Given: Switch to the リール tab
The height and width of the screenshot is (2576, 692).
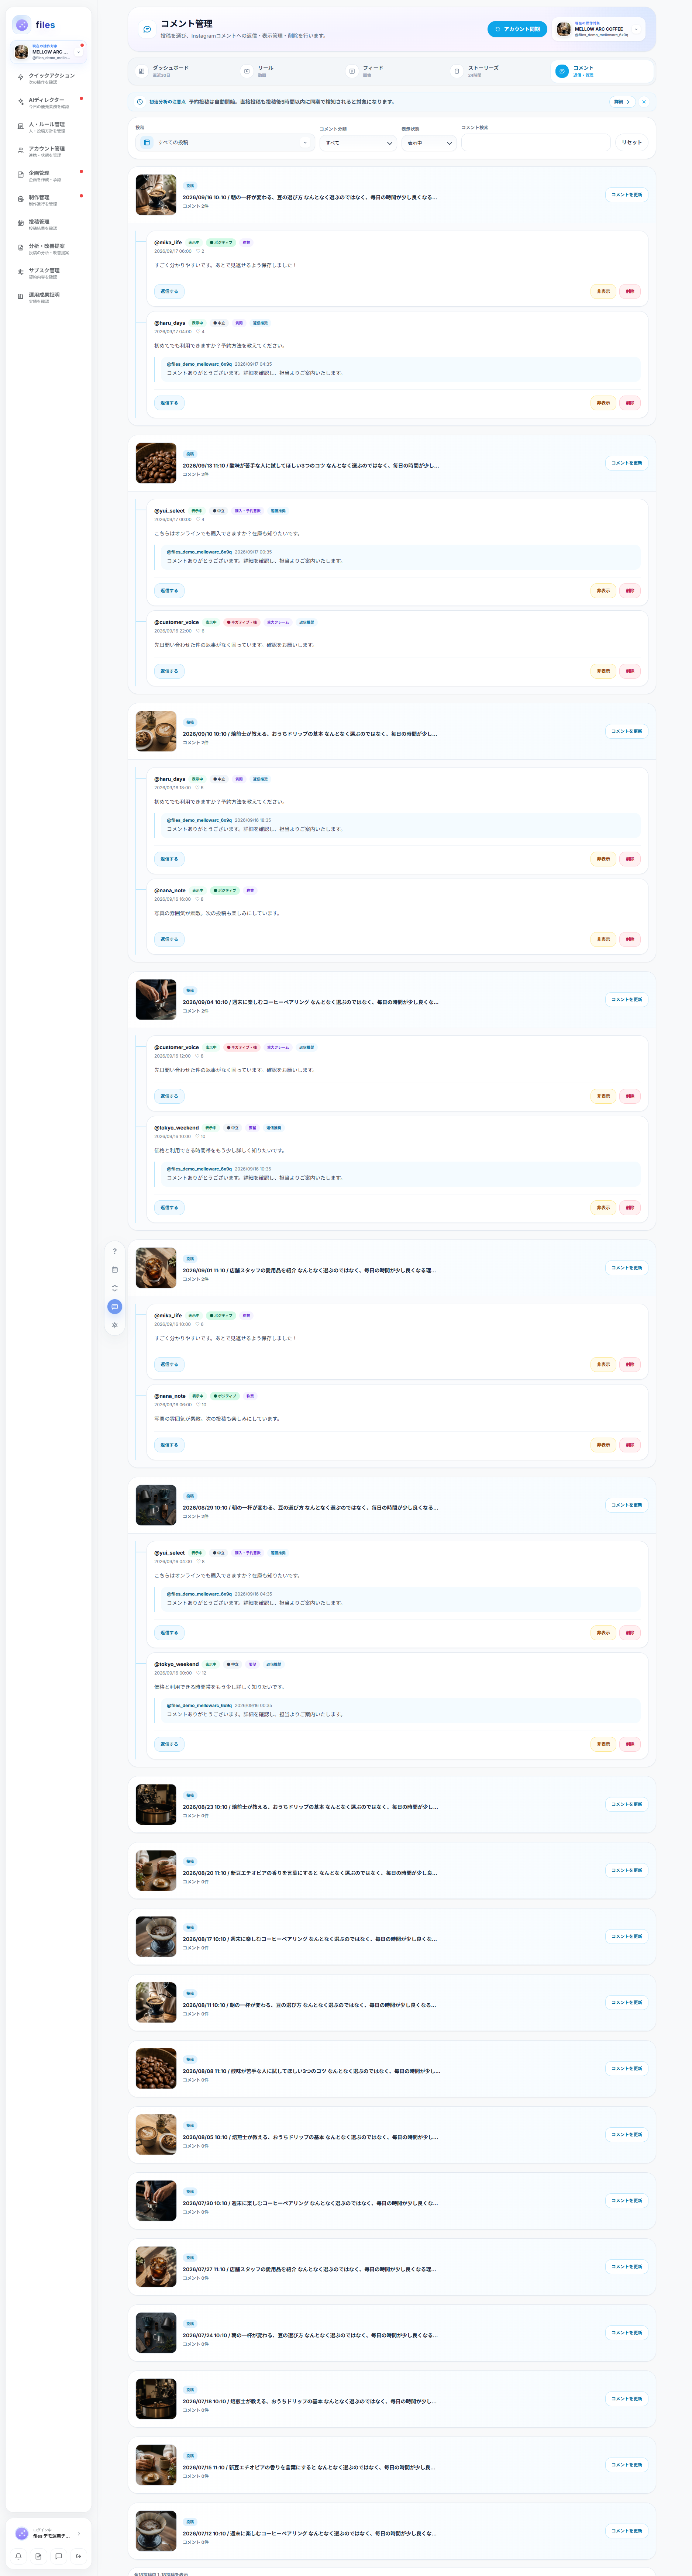Looking at the screenshot, I should point(287,71).
